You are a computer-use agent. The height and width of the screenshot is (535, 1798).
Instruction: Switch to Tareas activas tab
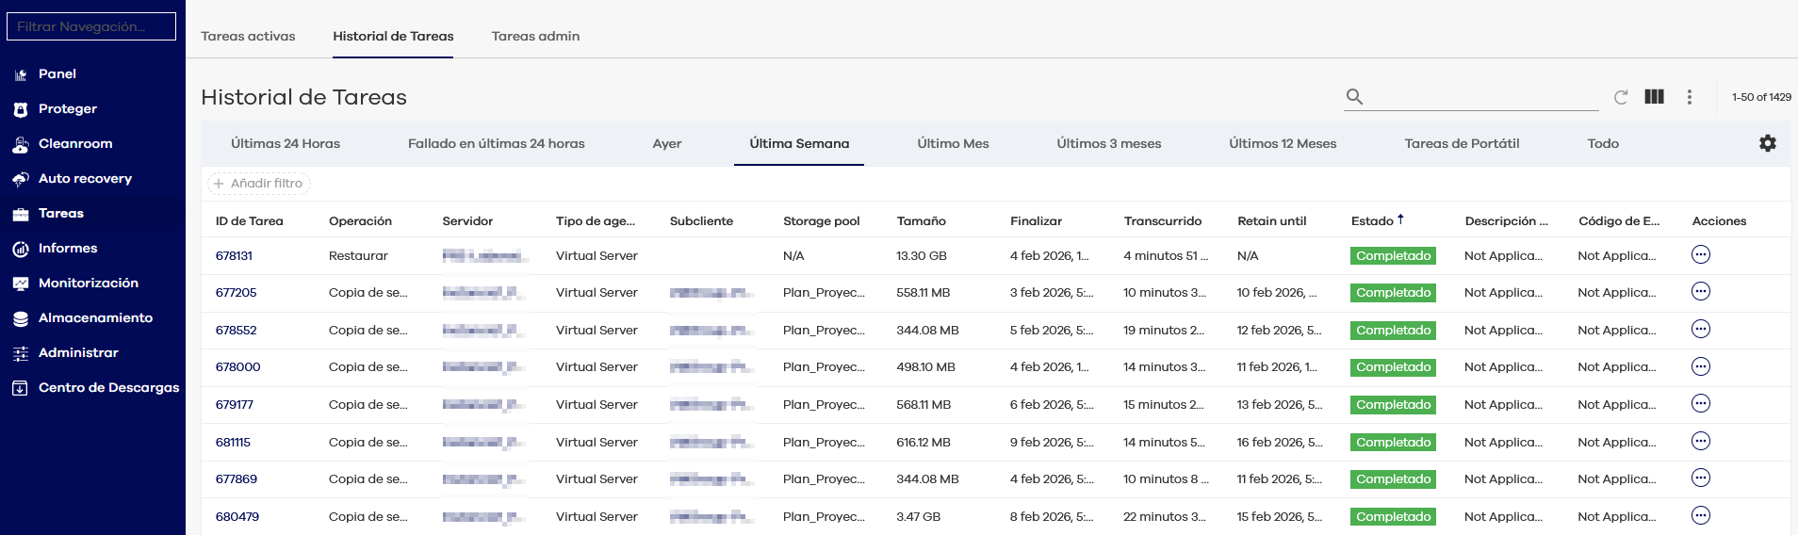coord(248,36)
